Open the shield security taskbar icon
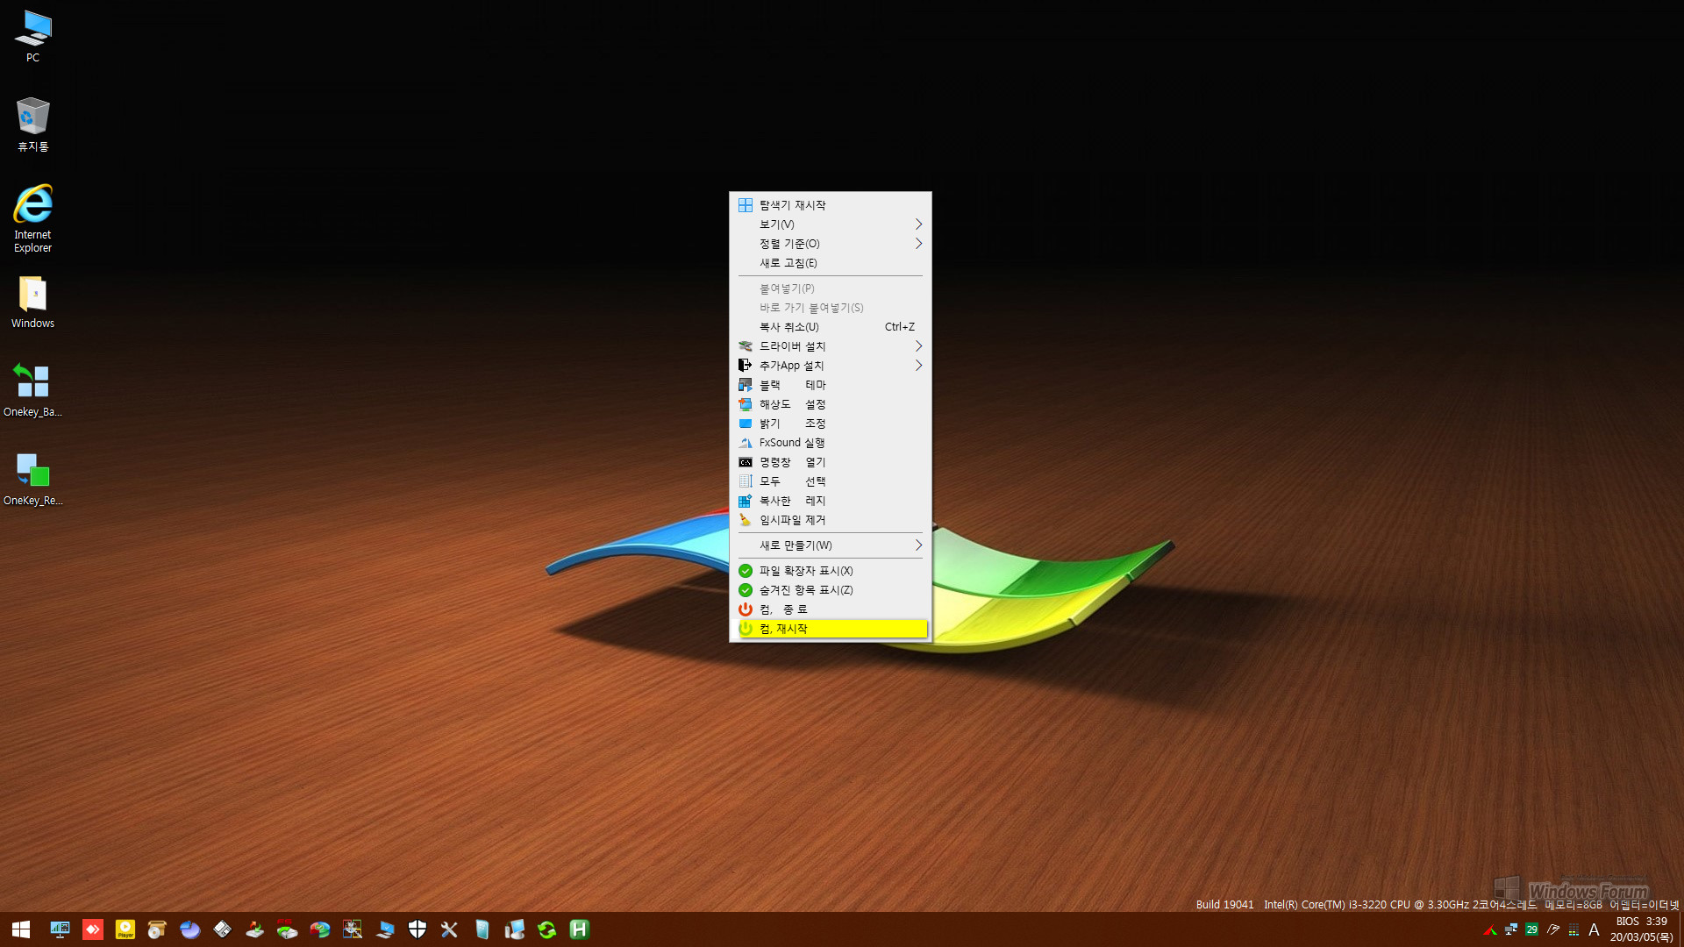The width and height of the screenshot is (1684, 947). coord(417,929)
